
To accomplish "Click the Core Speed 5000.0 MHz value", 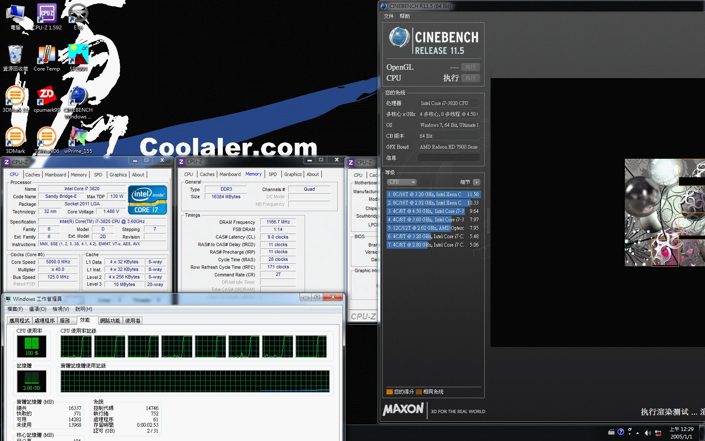I will (x=58, y=262).
